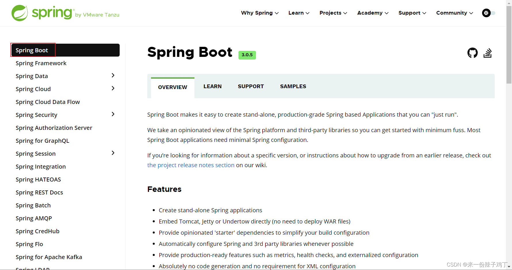
Task: Click the scrollbar down arrow
Action: (x=509, y=267)
